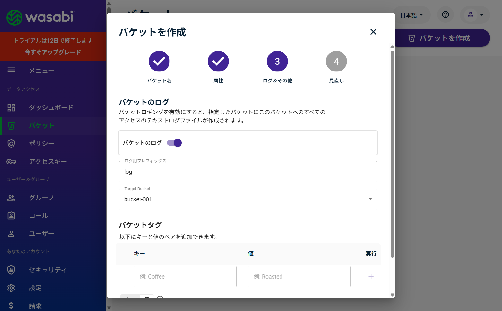The height and width of the screenshot is (311, 502).
Task: Open the アクセスキー menu item
Action: coord(53,162)
